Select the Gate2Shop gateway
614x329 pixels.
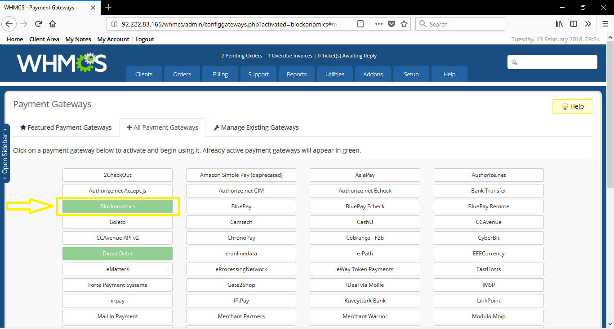point(241,285)
